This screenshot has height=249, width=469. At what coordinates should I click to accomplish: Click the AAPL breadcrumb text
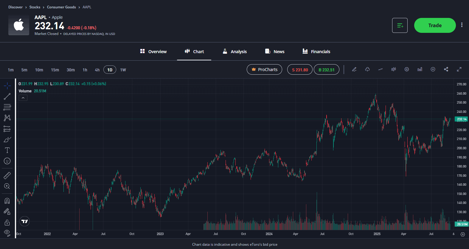coord(87,7)
